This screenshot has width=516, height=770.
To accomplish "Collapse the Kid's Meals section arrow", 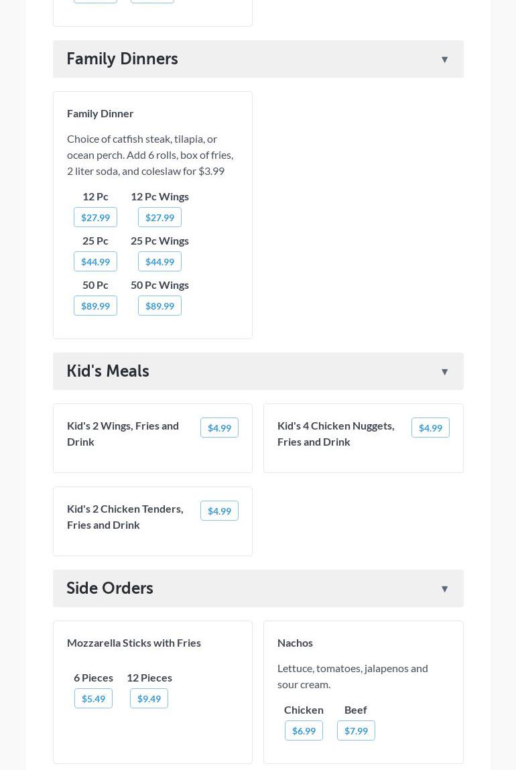I will pos(444,372).
